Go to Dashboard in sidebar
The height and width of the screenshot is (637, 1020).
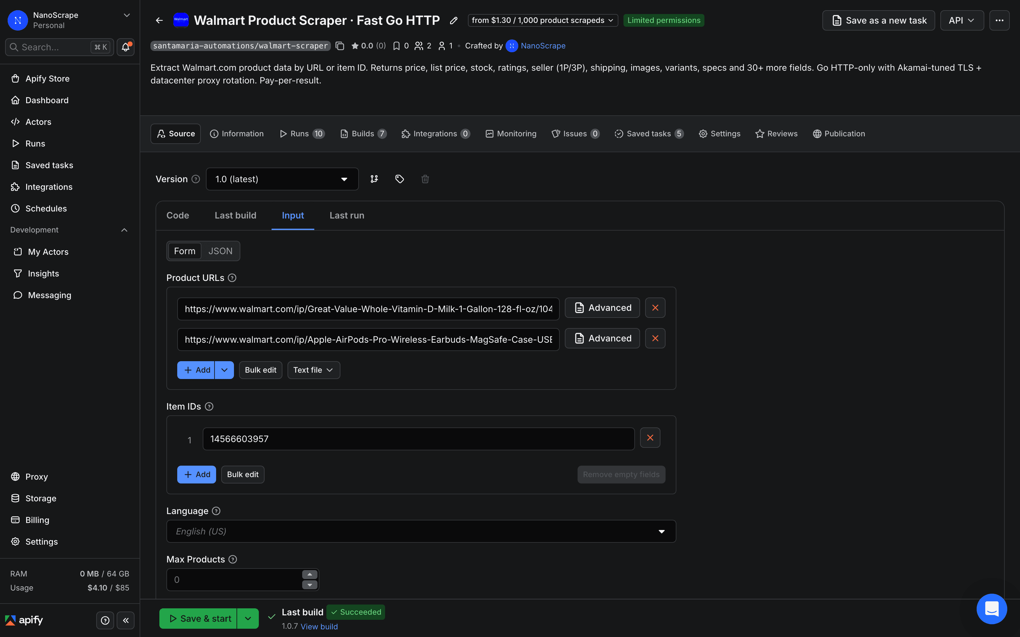pos(69,100)
